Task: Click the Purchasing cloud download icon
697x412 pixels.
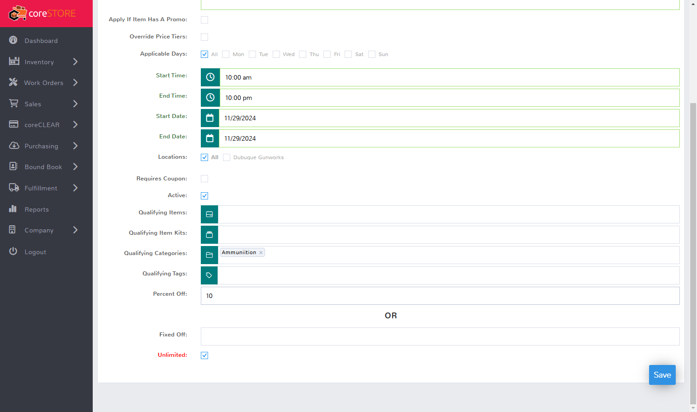Action: (14, 146)
